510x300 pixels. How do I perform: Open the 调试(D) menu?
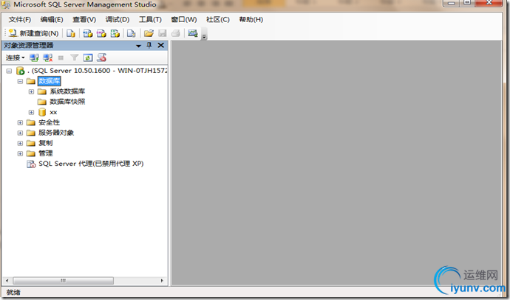pos(118,19)
